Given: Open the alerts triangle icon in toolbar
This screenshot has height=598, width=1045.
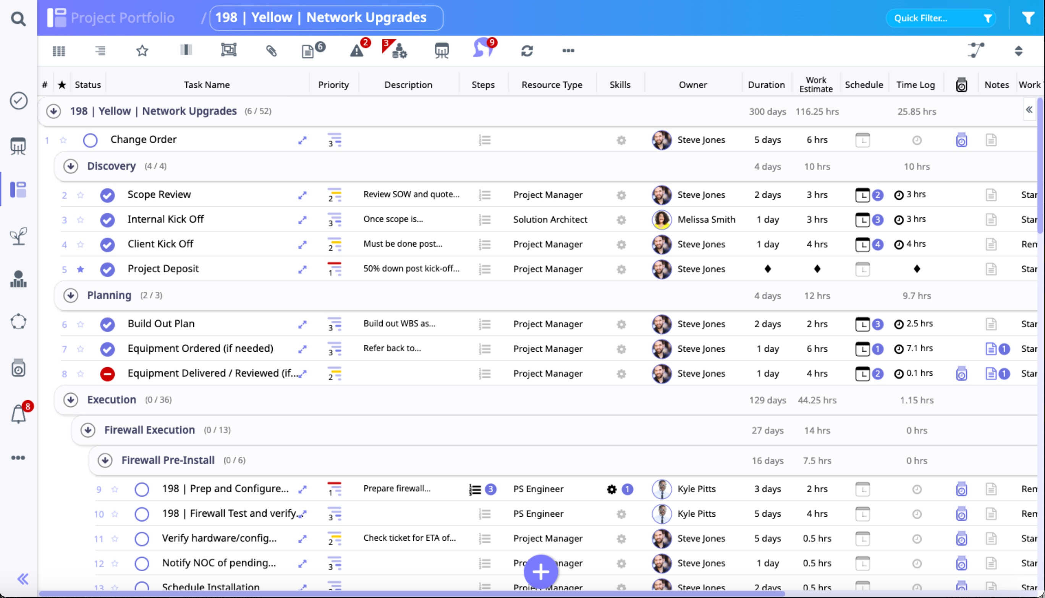Looking at the screenshot, I should 357,51.
